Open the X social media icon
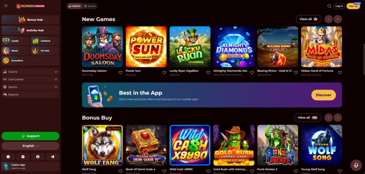365x174 pixels. click(8, 157)
